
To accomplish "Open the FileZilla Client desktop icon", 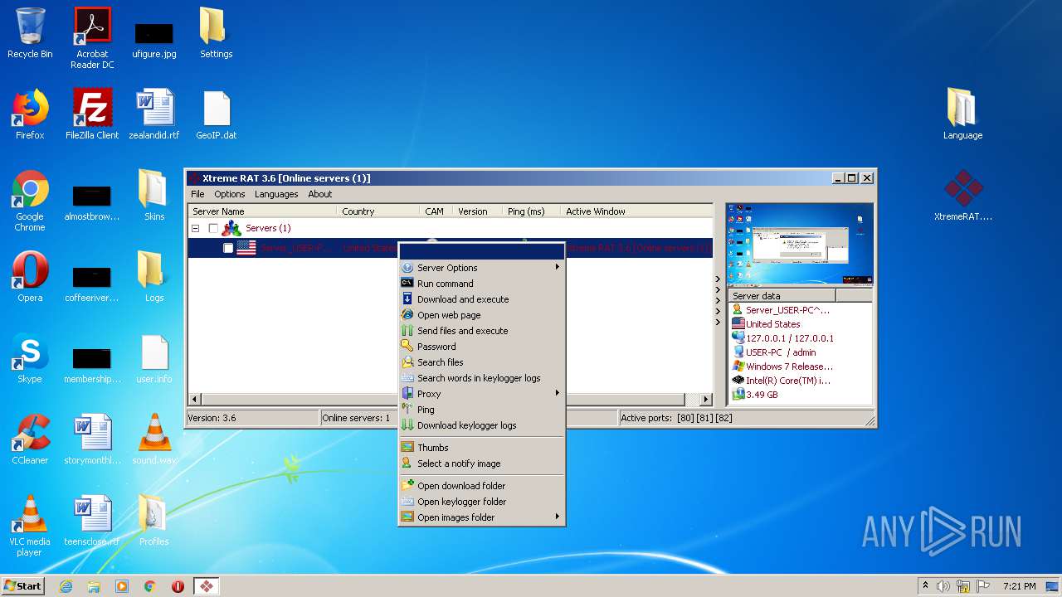I will tap(92, 114).
